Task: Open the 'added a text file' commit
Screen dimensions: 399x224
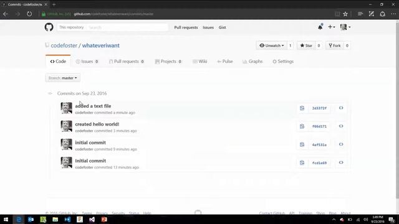Action: (93, 106)
